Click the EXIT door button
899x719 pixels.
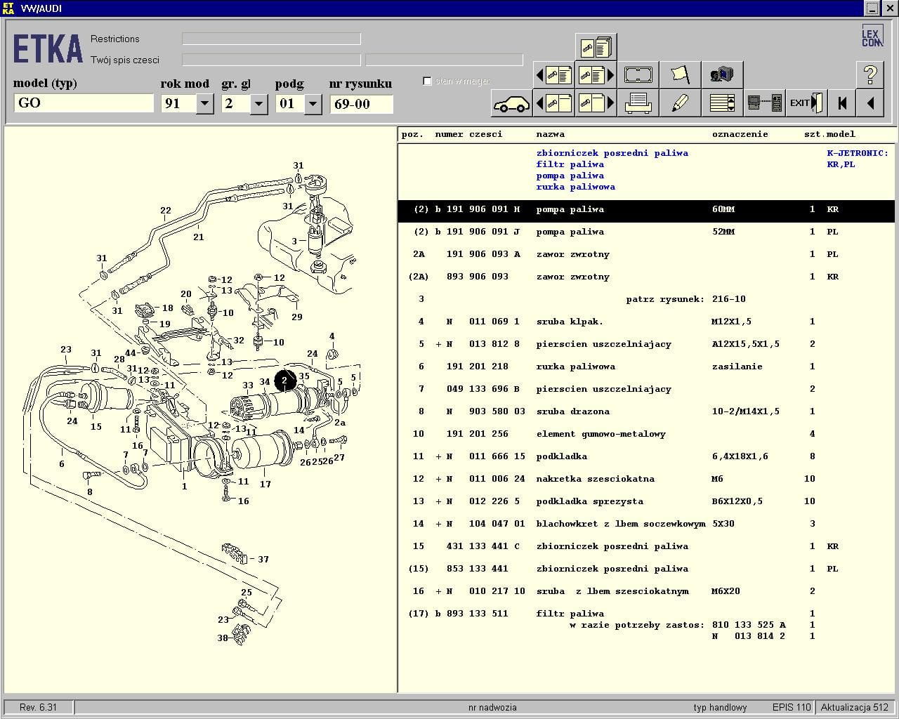point(806,103)
